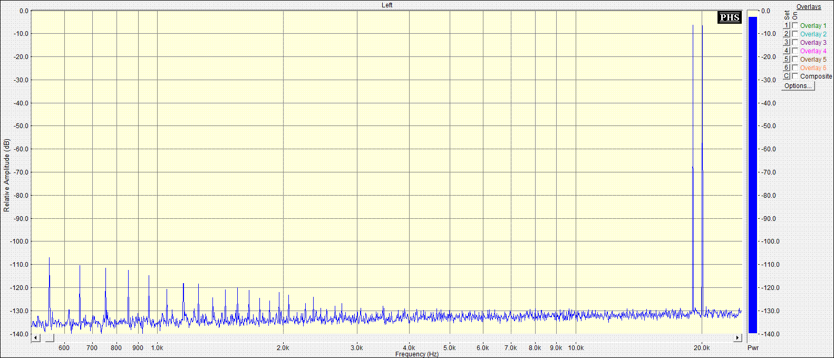The image size is (834, 358).
Task: Click the blue Pwr level bar
Action: click(753, 175)
